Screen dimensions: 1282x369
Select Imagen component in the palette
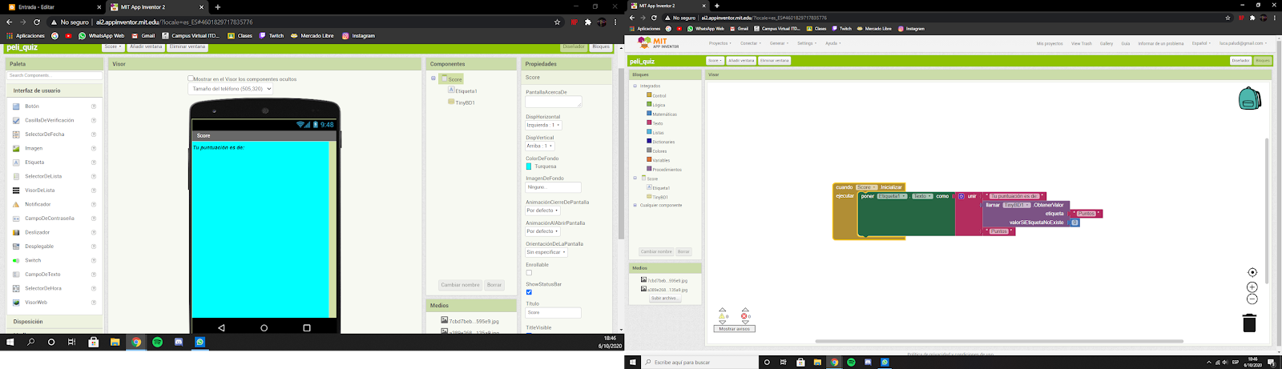click(34, 148)
